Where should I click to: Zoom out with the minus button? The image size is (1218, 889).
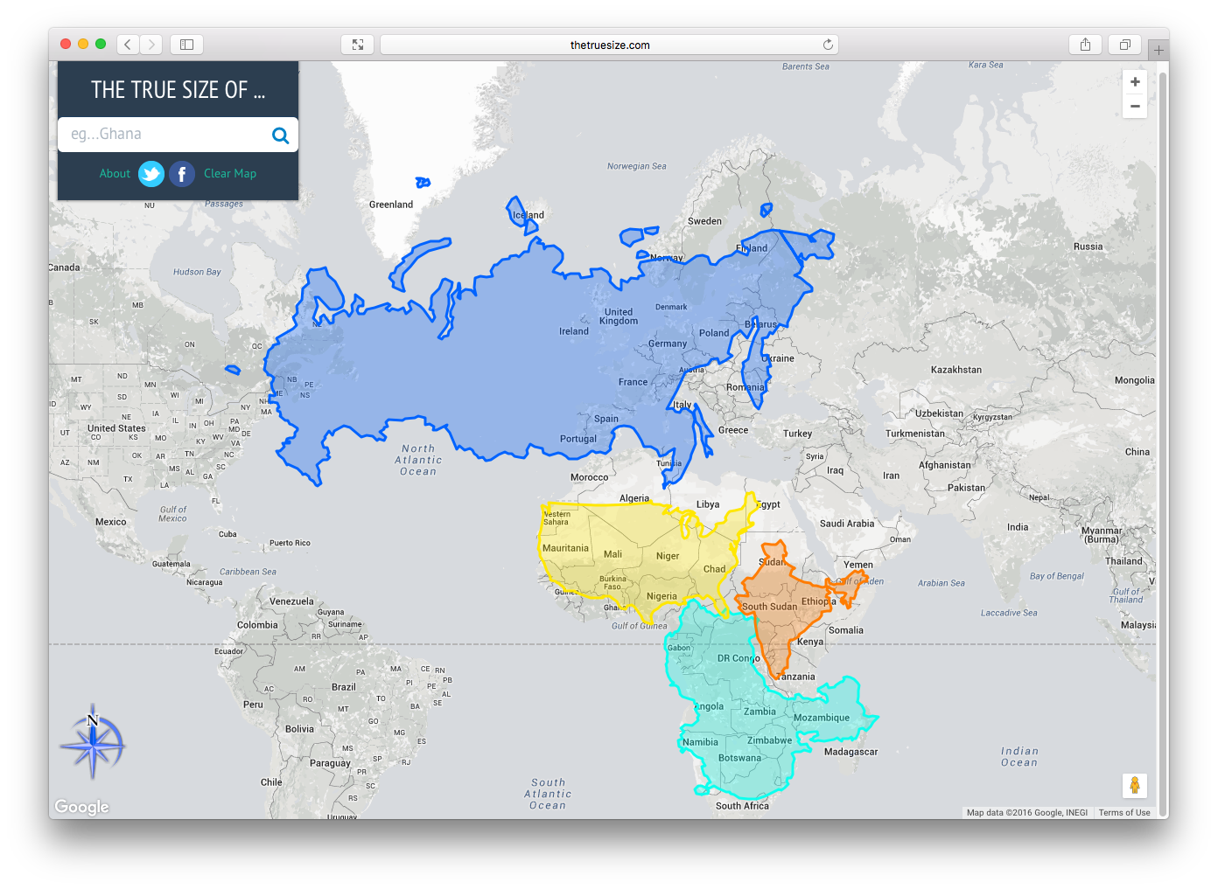point(1135,107)
